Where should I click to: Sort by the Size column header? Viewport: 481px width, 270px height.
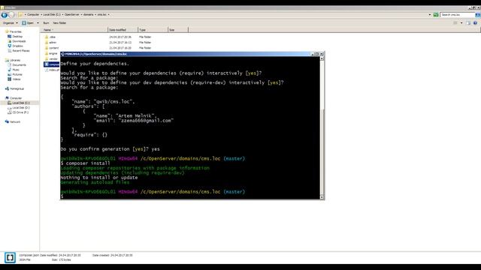click(x=178, y=30)
